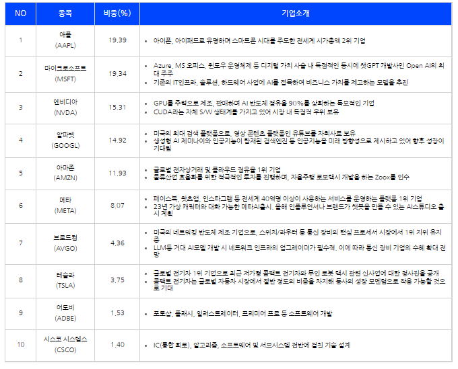This screenshot has height=369, width=458.
Task: Select the 아마존 (AMZN) stock cell
Action: [x=65, y=173]
